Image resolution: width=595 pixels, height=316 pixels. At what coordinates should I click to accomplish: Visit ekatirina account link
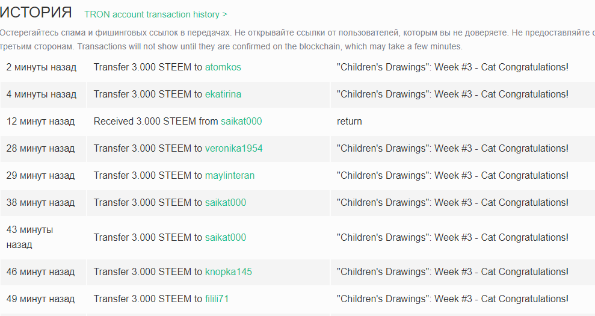tap(223, 94)
